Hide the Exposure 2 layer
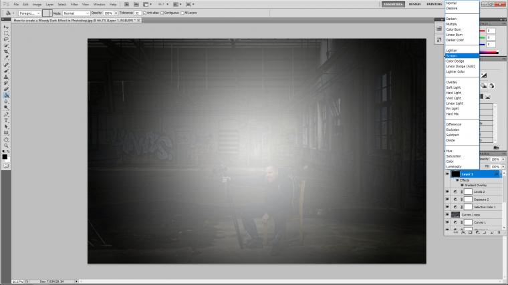Image resolution: width=508 pixels, height=285 pixels. (447, 200)
